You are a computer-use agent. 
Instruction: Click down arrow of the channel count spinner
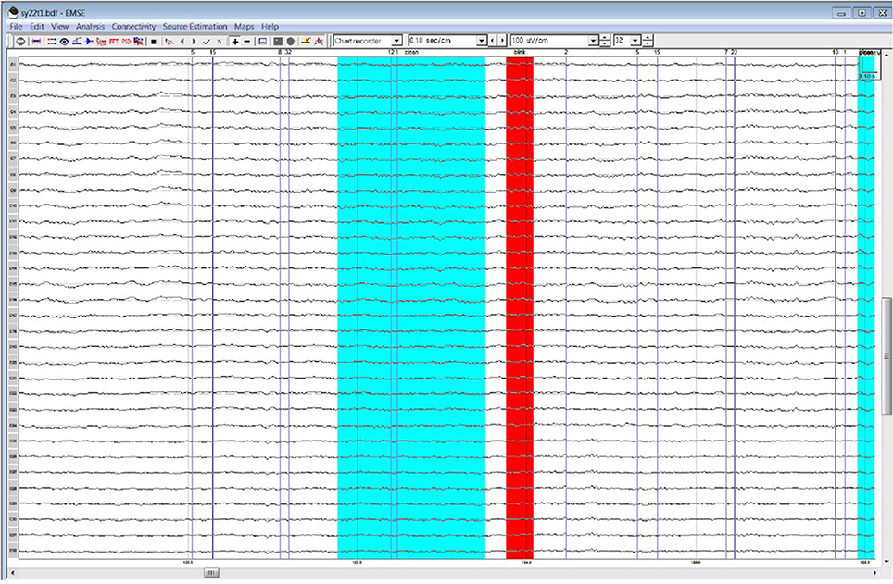648,43
